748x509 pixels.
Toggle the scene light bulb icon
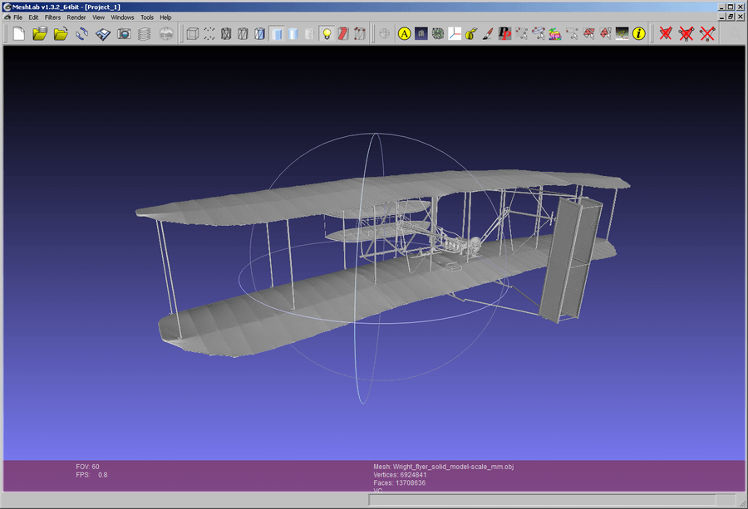tap(328, 34)
